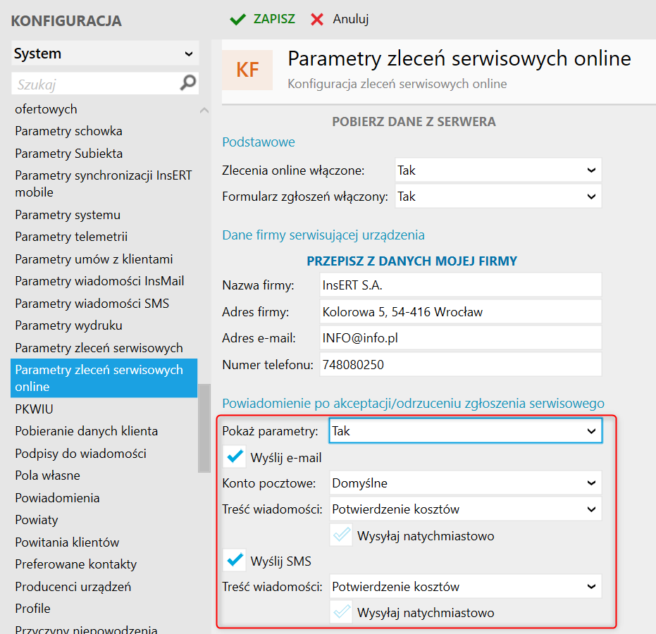Screen dimensions: 656x634
Task: Click POBIERZ DANE Z SERWERA
Action: click(414, 122)
